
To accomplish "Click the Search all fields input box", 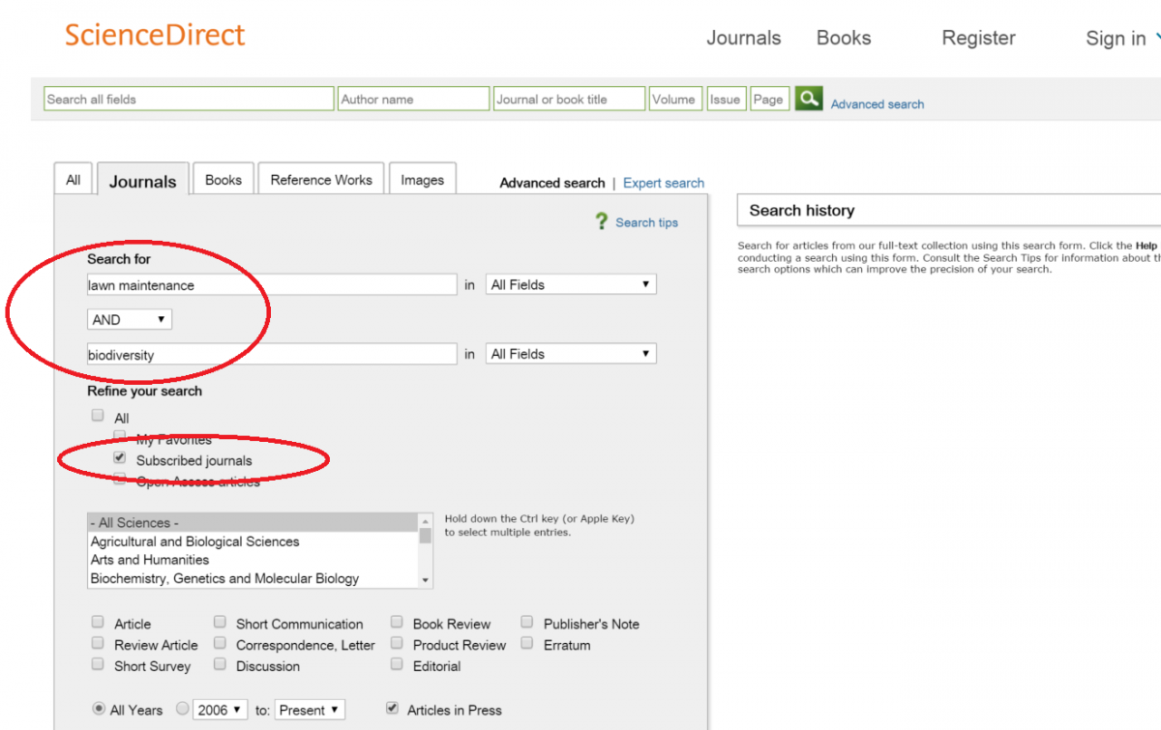I will coord(189,99).
